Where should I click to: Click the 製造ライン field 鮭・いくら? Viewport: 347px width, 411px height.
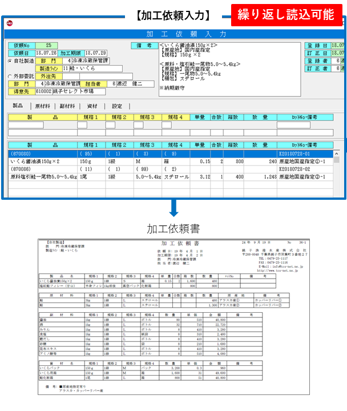96,68
